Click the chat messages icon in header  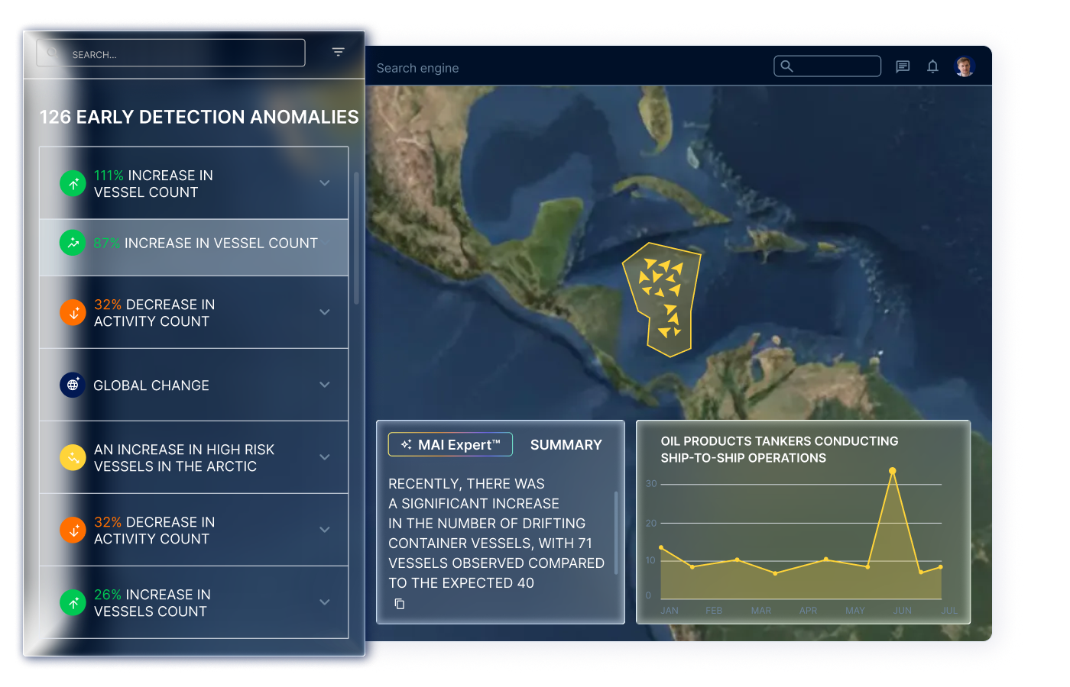click(903, 66)
